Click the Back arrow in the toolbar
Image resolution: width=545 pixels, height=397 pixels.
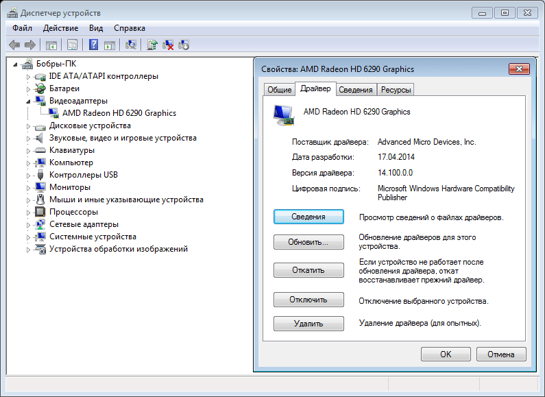[14, 45]
